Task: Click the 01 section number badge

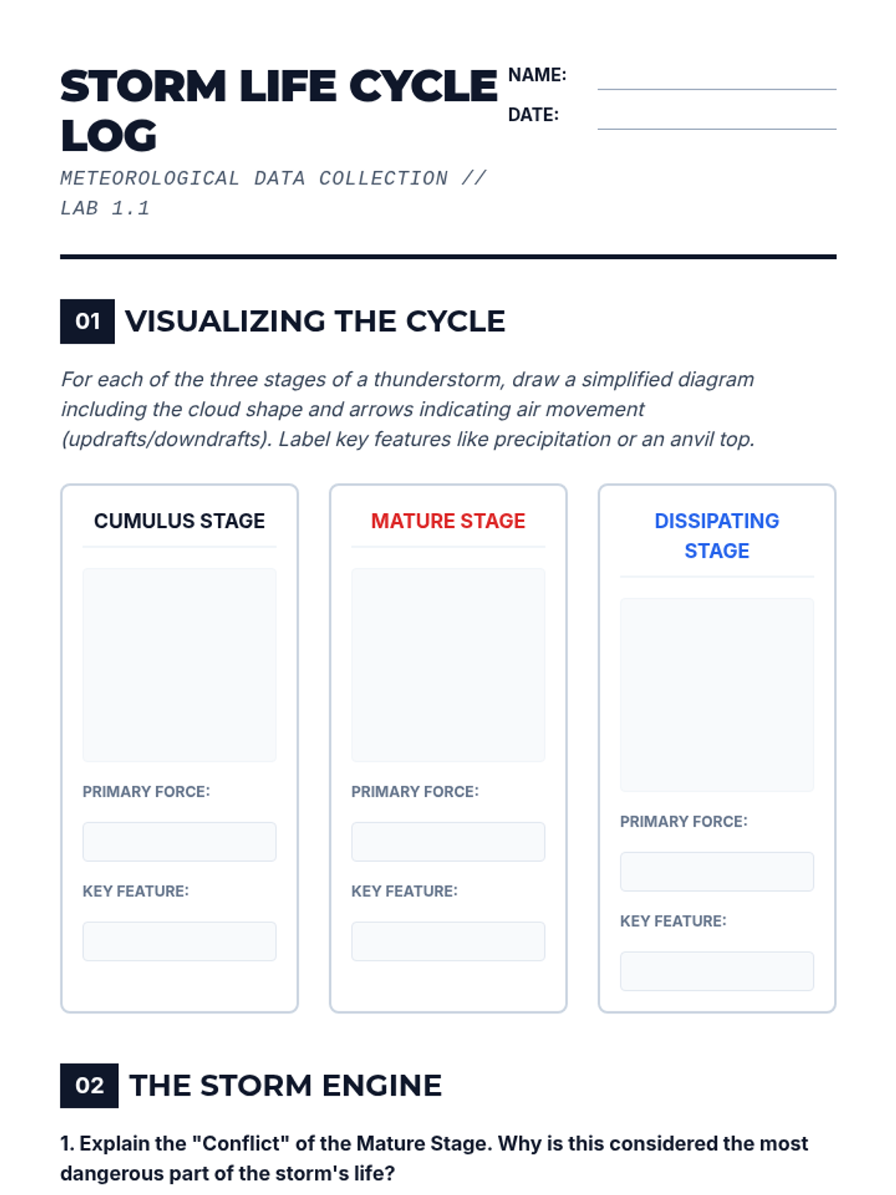Action: click(x=87, y=321)
